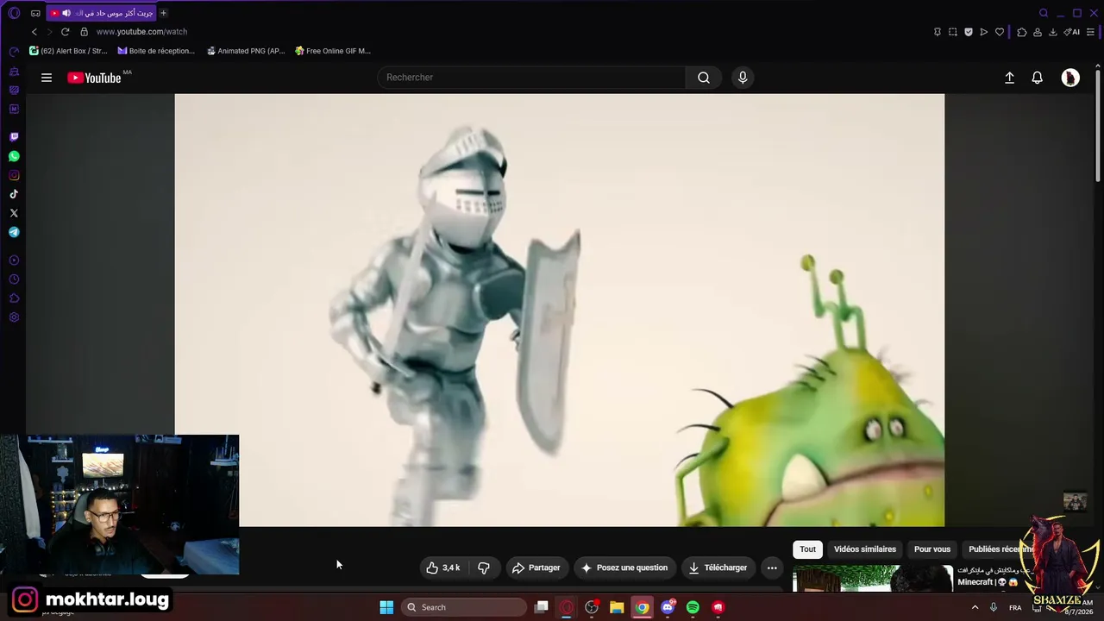Open YouTube upload/create button

(x=1009, y=78)
